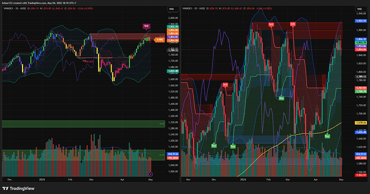This screenshot has width=370, height=194.
Task: Click the gray 1,789.12 label on left chart
Action: 173,50
